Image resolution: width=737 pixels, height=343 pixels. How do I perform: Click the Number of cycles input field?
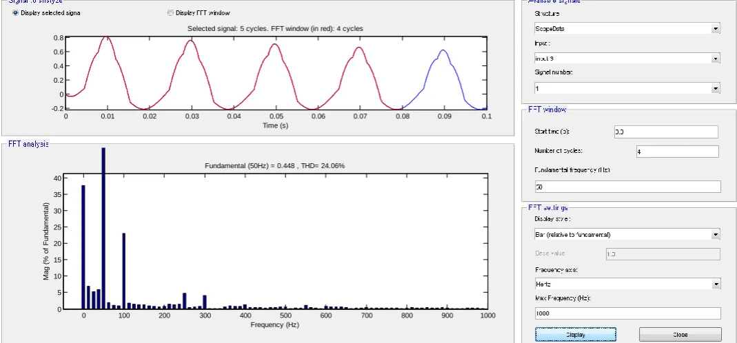677,152
